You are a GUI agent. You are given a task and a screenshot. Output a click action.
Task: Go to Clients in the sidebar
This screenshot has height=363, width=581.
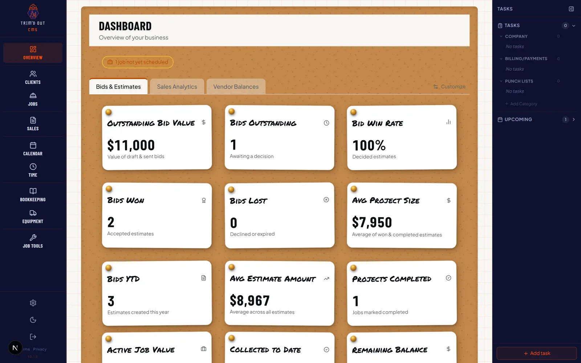coord(33,78)
